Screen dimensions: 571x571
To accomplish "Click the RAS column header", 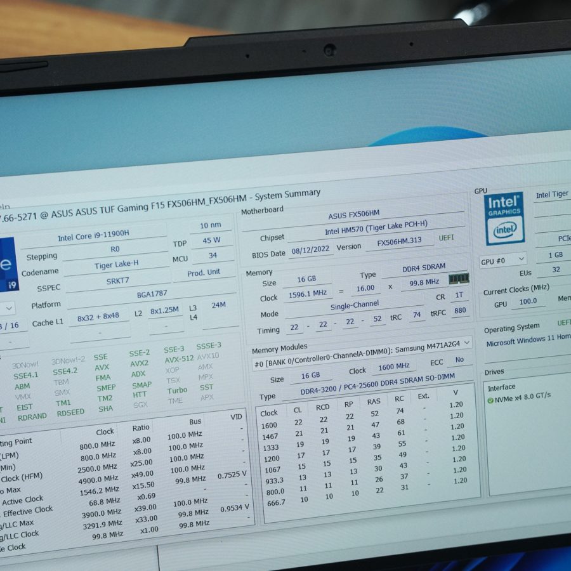I will coord(374,402).
